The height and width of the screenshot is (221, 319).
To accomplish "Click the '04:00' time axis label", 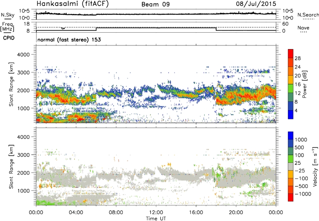I will coord(76,213).
